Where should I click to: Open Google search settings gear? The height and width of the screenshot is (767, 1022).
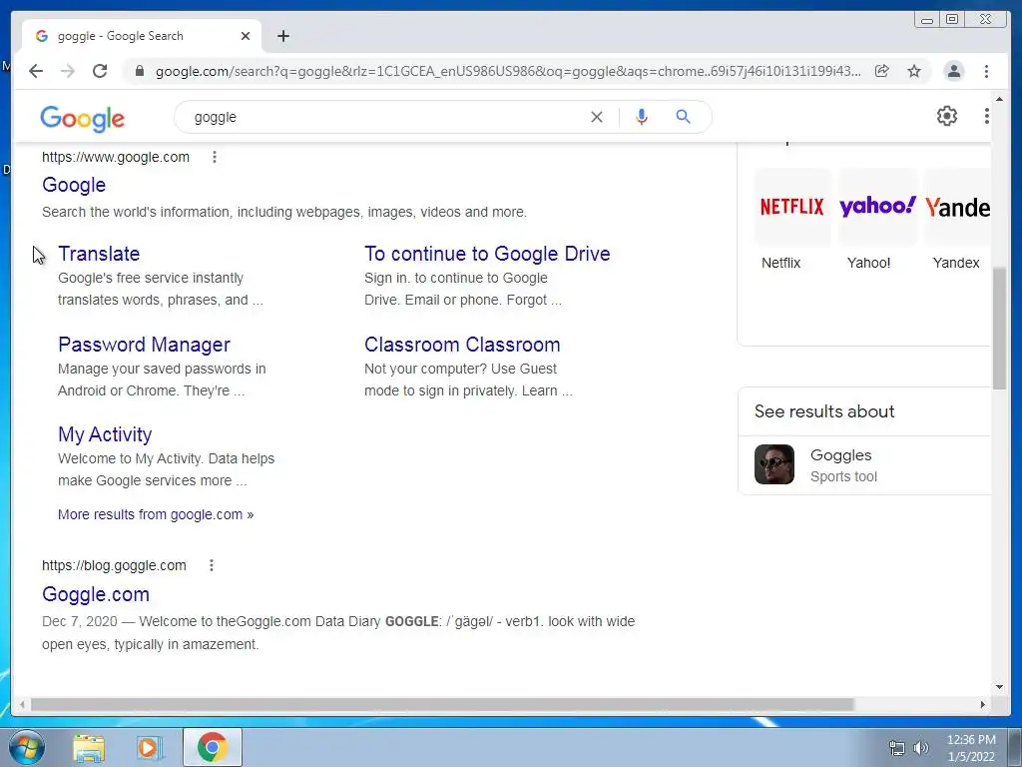[947, 116]
